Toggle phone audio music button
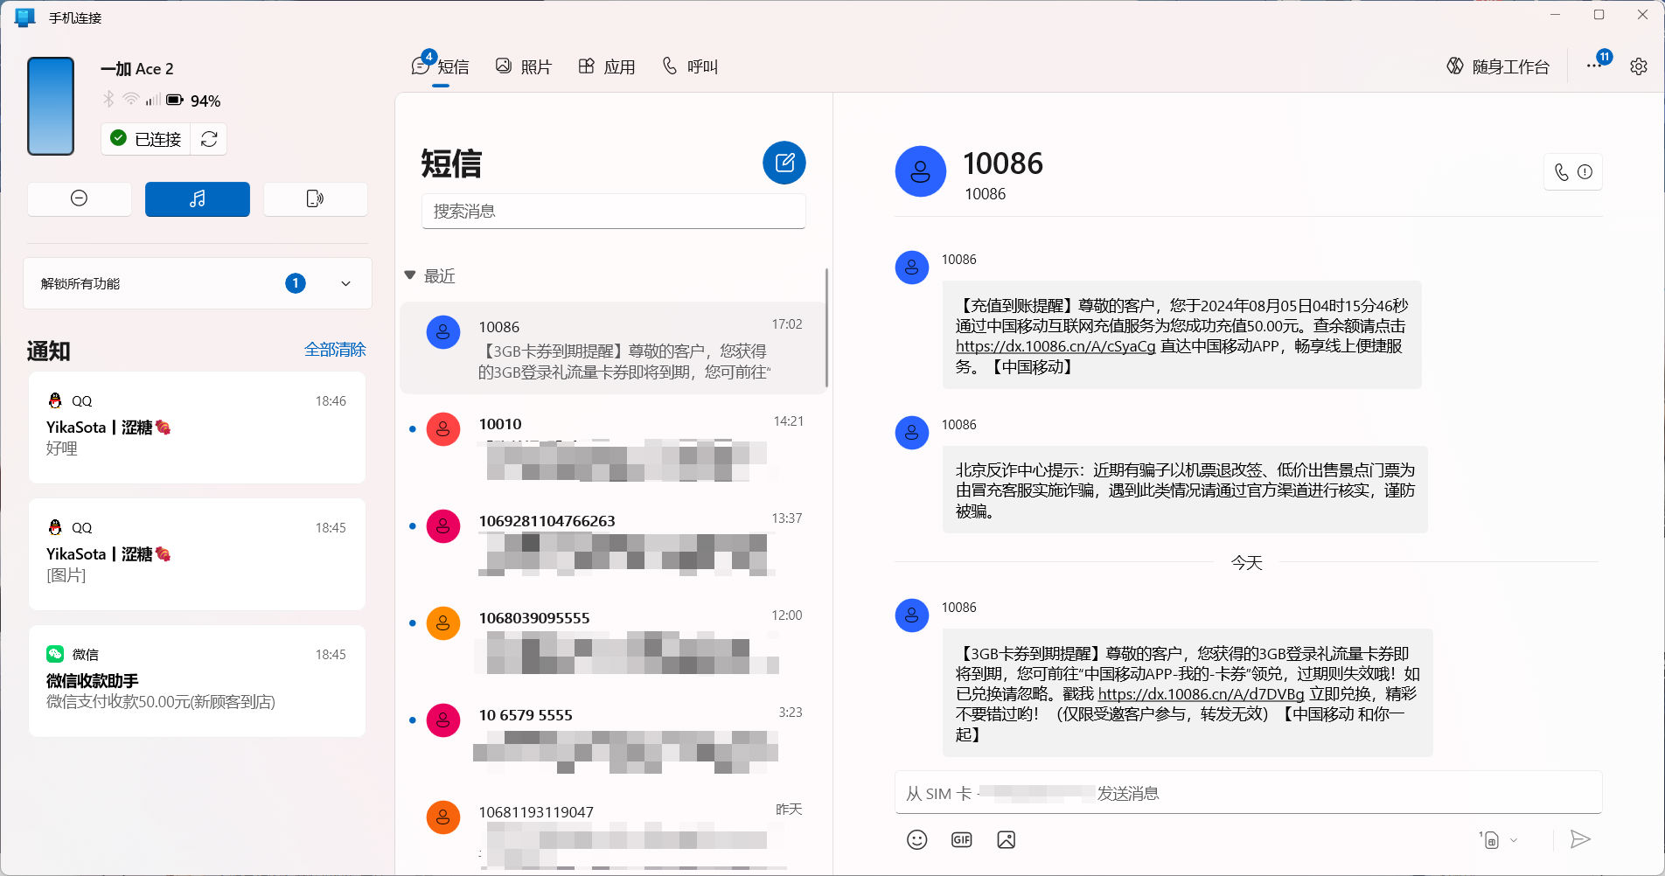 (198, 198)
